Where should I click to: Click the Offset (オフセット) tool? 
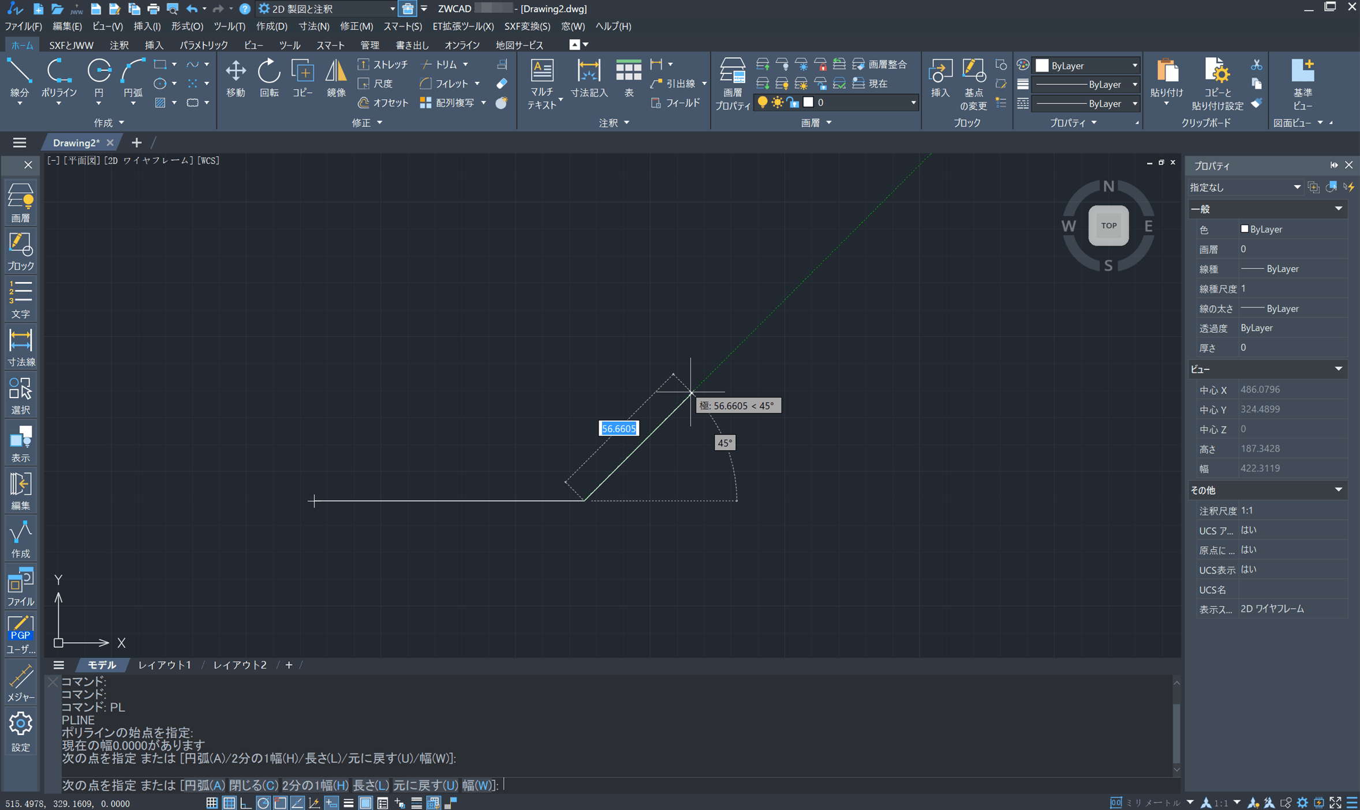[383, 103]
